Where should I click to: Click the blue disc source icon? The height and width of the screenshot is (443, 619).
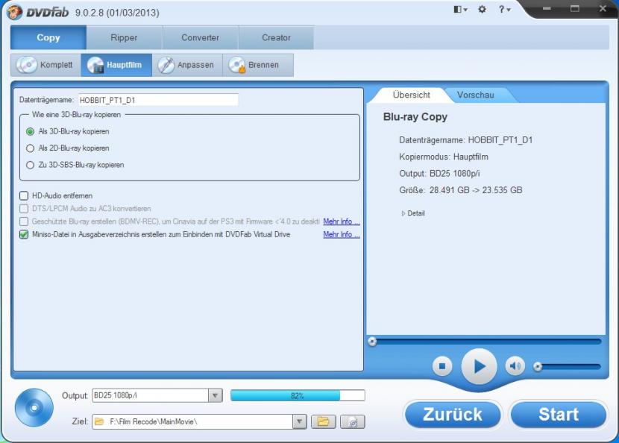coord(34,407)
